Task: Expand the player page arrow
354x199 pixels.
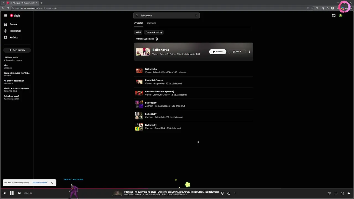Action: tap(349, 193)
